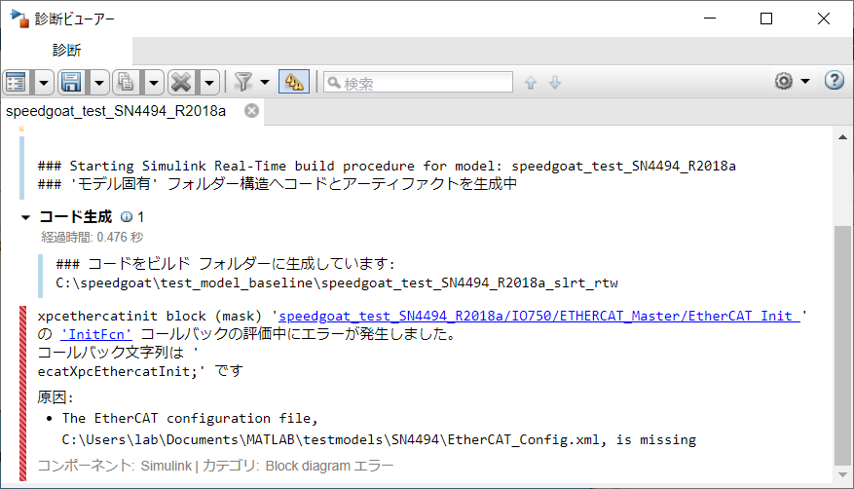Click the 検索 search field

[419, 83]
